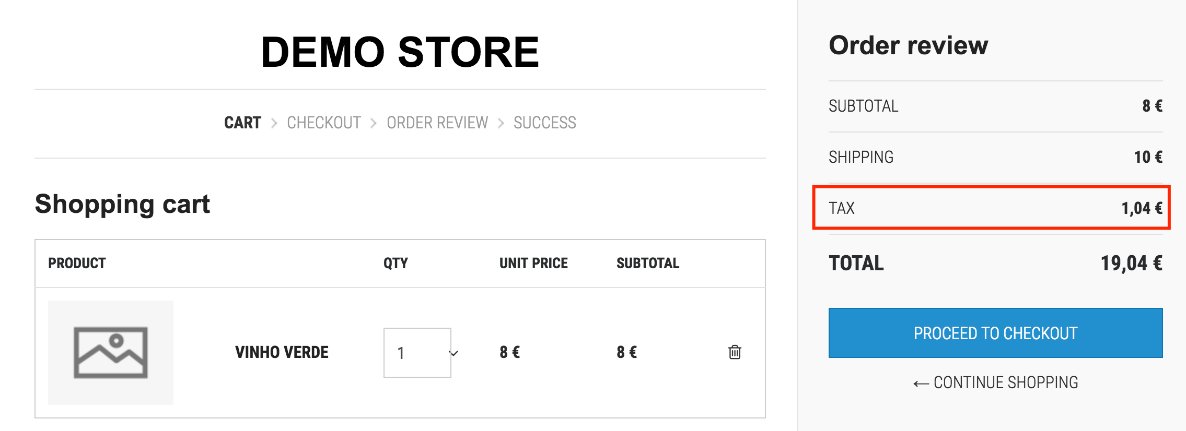Select the highlighted Tax row
The width and height of the screenshot is (1186, 431).
click(x=991, y=208)
